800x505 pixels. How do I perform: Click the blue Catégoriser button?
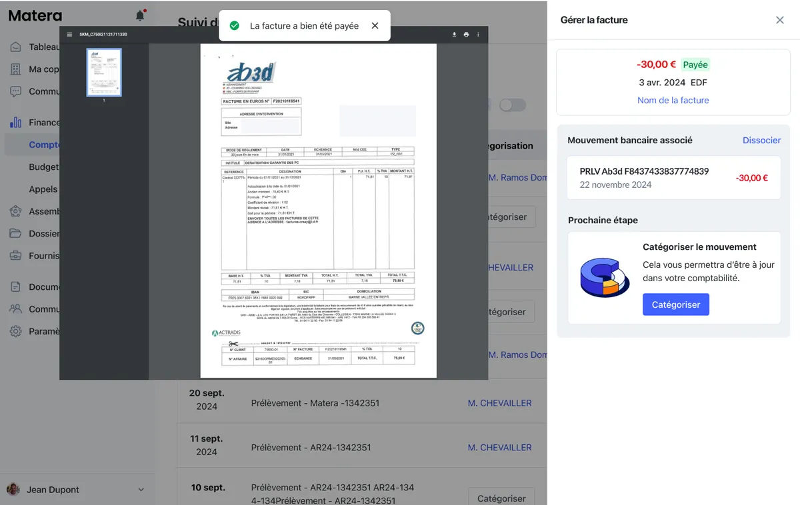click(675, 304)
